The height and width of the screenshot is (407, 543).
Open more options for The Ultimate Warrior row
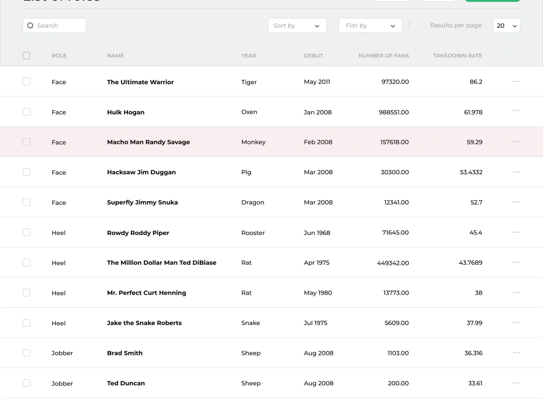[516, 81]
